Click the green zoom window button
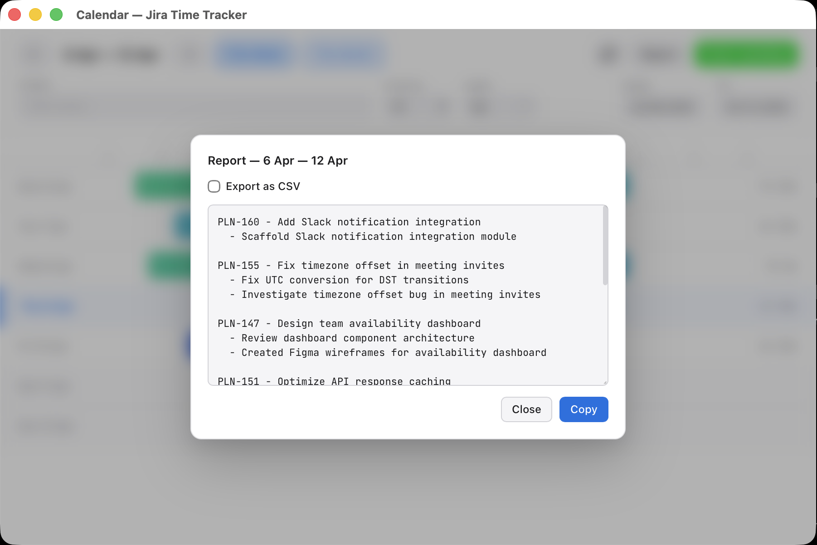 56,15
